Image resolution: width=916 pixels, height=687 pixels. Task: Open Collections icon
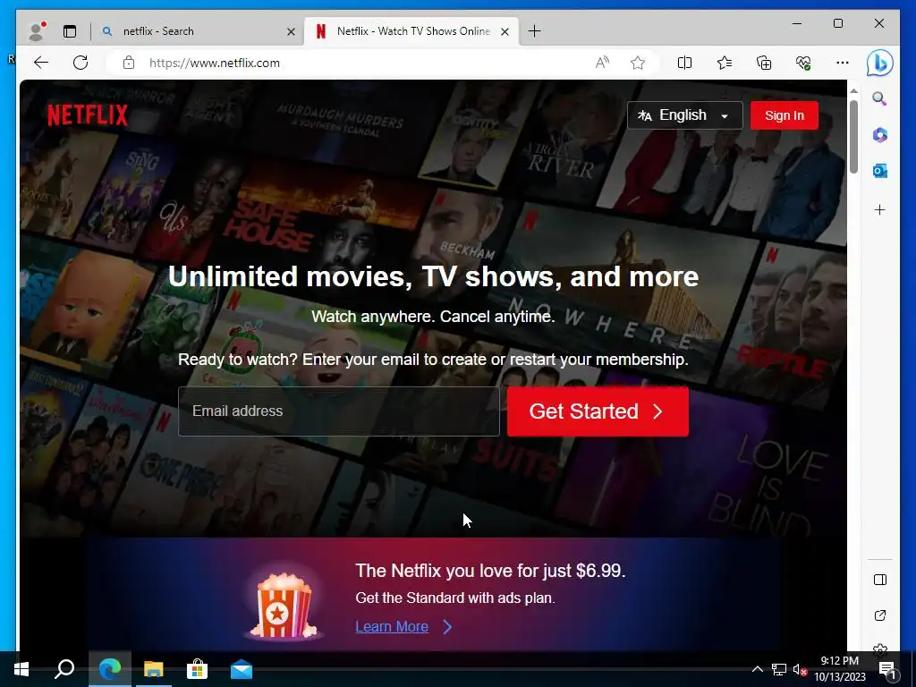point(764,63)
